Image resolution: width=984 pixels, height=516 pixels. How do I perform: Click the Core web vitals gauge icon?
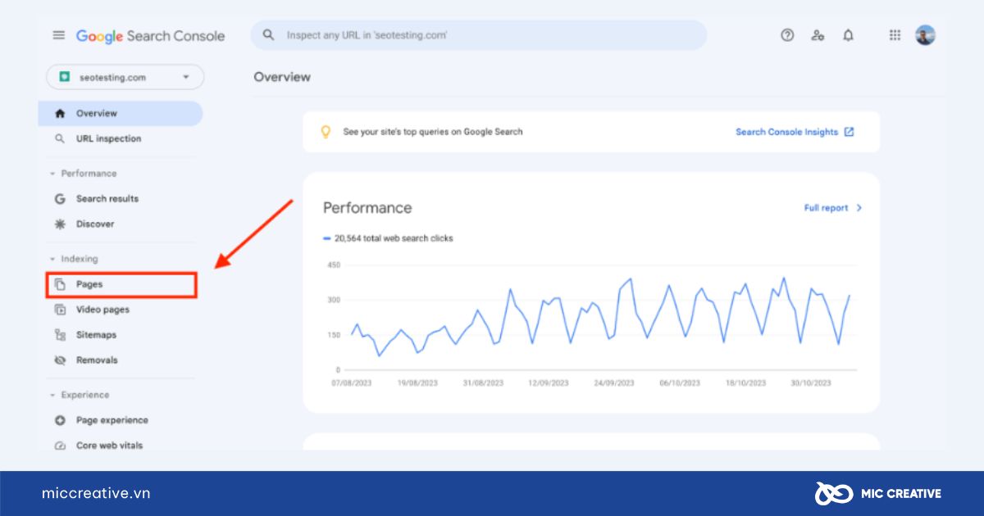point(60,446)
